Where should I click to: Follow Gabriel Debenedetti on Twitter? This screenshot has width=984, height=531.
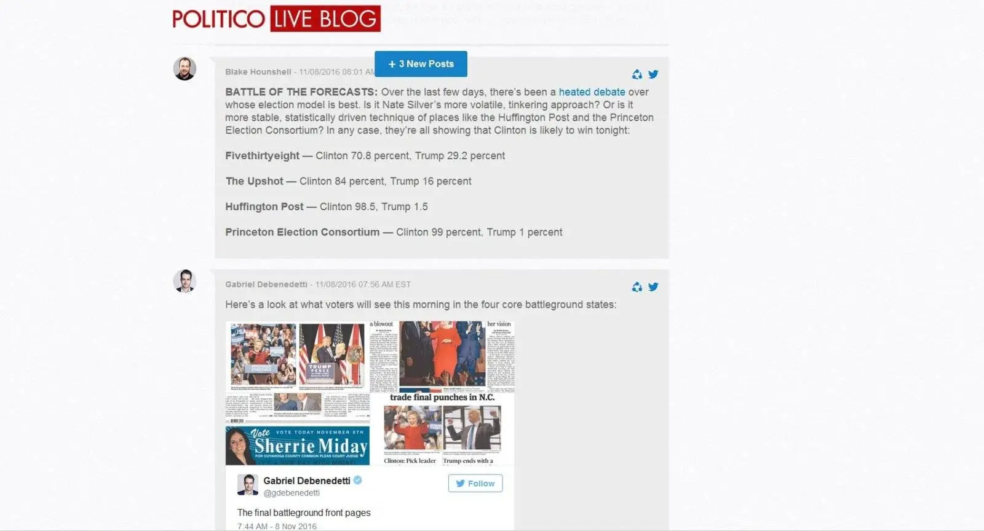pyautogui.click(x=475, y=484)
